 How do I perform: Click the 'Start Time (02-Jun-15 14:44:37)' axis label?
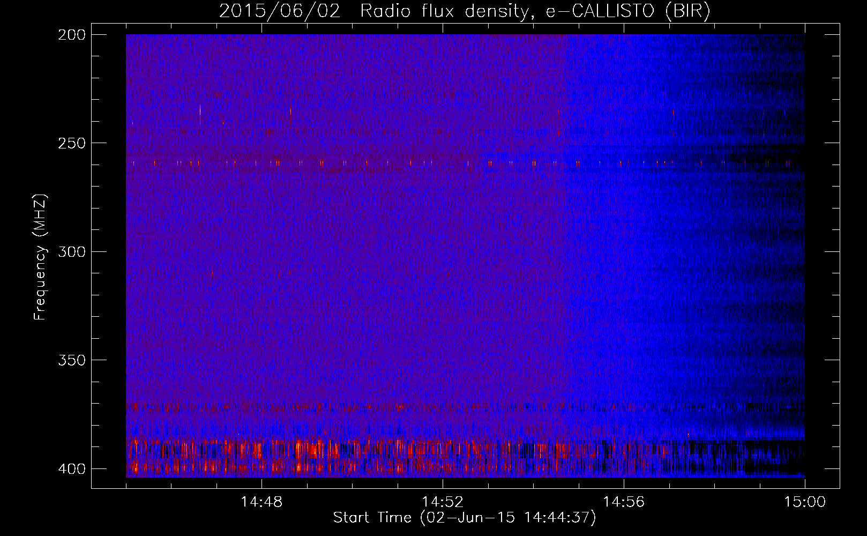point(465,518)
